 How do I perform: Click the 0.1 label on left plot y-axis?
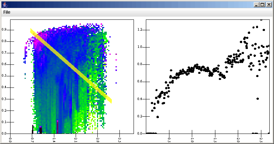[4, 122]
